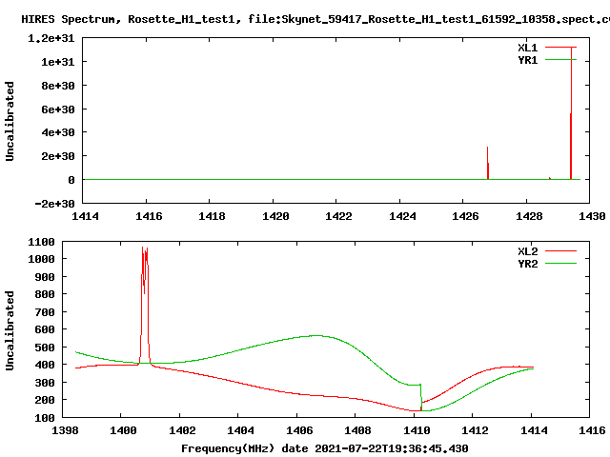Click the 1424 x-axis tick label
The image size is (610, 457).
click(x=402, y=216)
